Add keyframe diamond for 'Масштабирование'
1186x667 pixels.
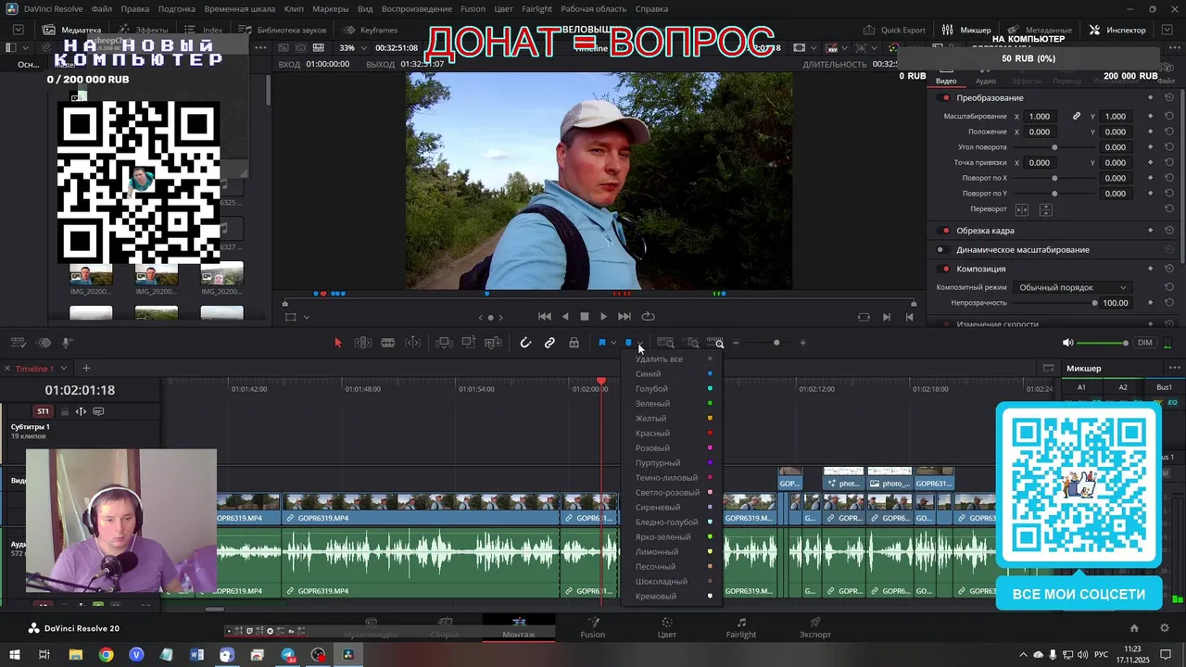(x=1151, y=117)
